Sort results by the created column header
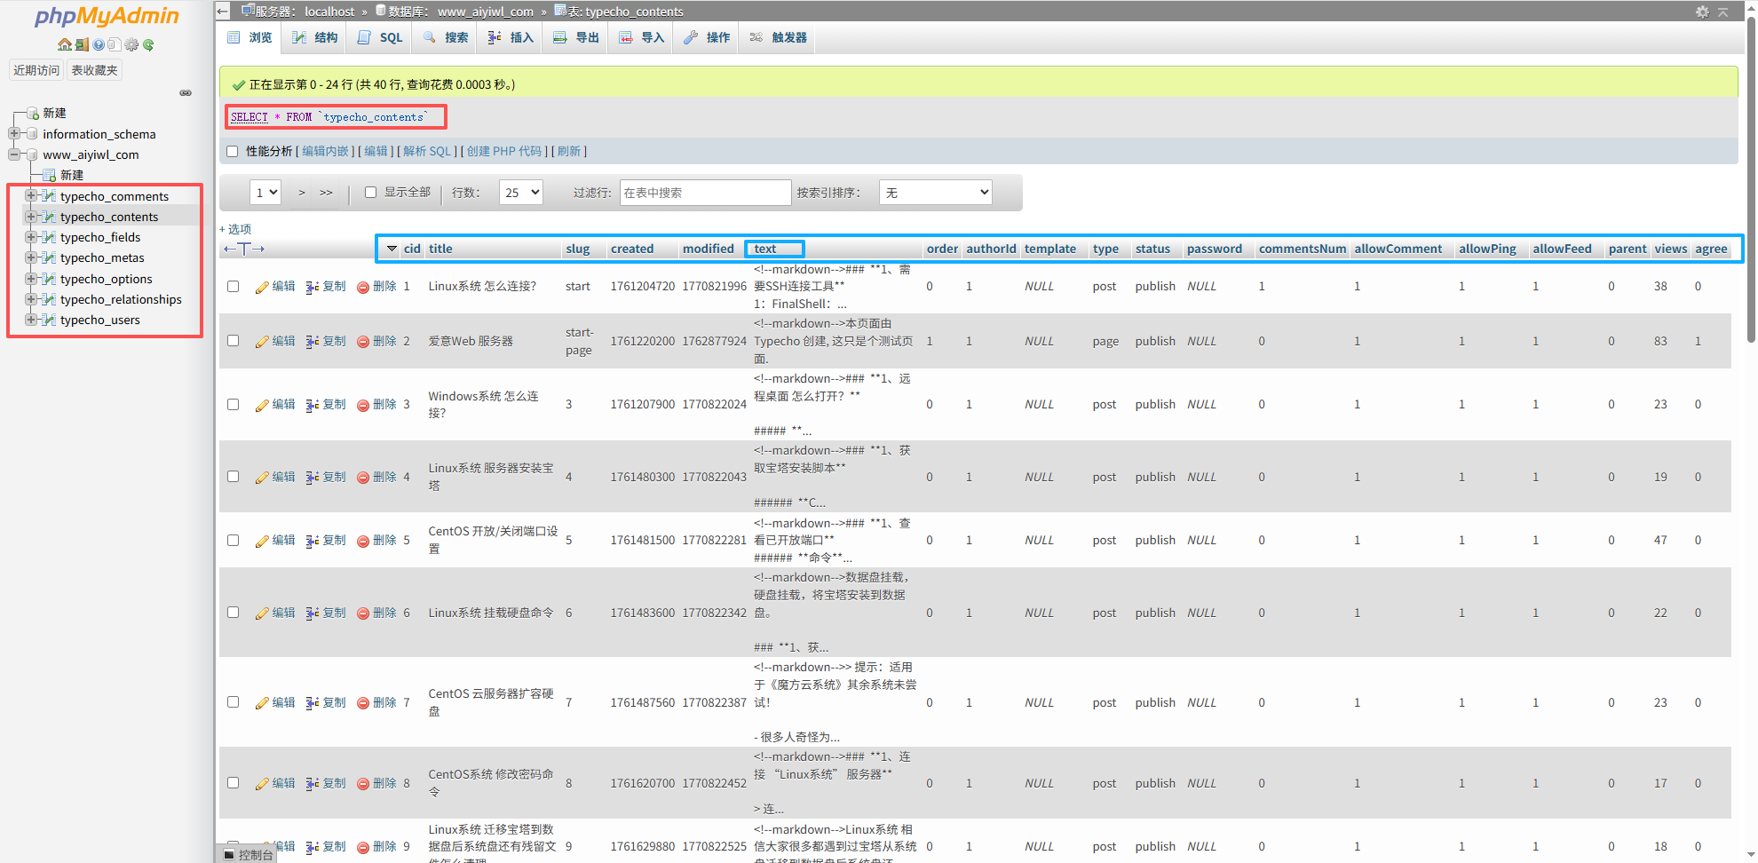 click(631, 249)
